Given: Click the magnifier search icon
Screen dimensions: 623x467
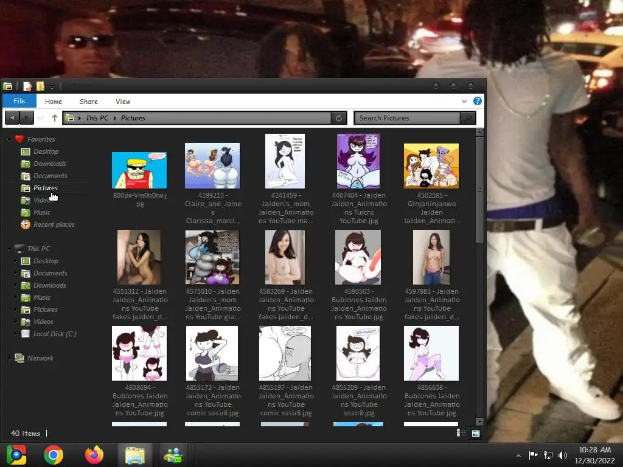Looking at the screenshot, I should click(468, 118).
